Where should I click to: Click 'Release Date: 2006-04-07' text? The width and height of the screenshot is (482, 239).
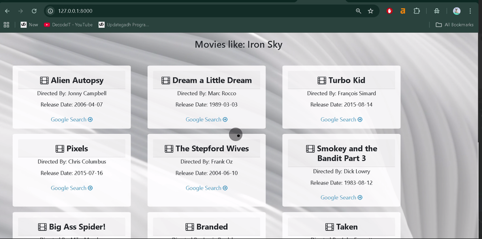pos(72,105)
